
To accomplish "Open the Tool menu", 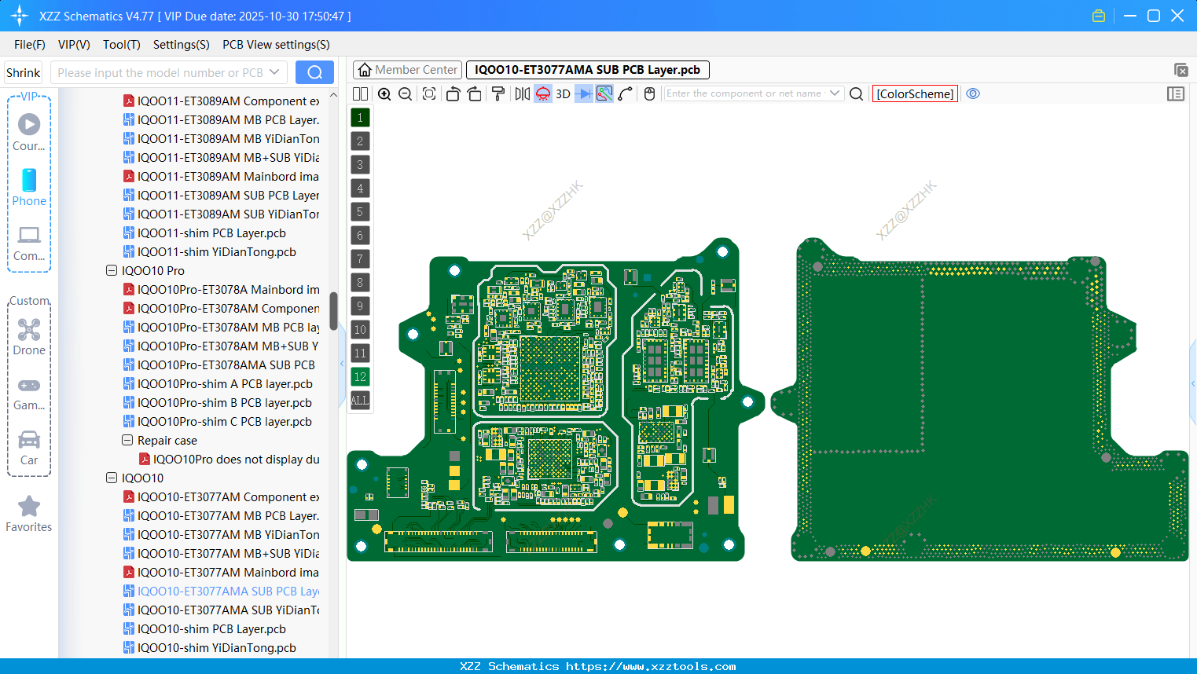I will pos(121,45).
